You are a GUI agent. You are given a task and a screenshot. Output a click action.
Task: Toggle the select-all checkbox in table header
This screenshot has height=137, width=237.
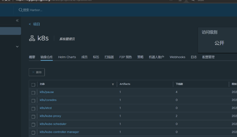(x=33, y=85)
